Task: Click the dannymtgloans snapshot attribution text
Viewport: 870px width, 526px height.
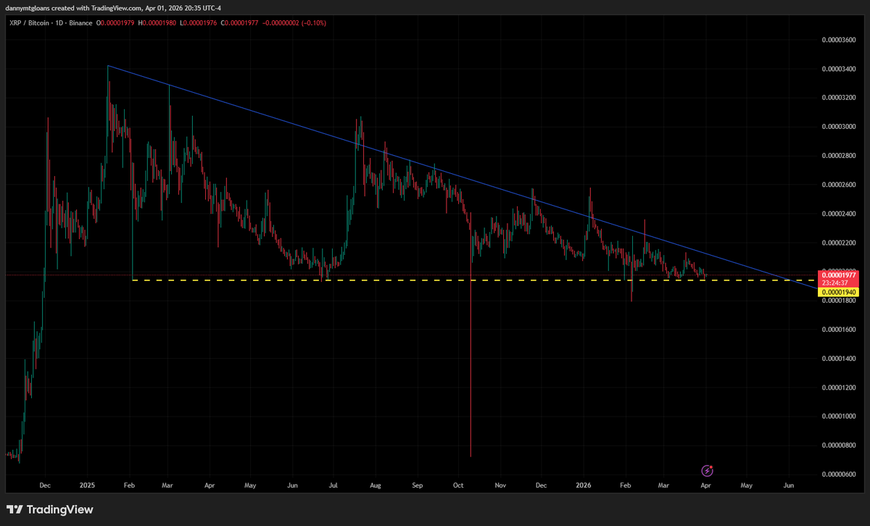Action: click(x=112, y=8)
